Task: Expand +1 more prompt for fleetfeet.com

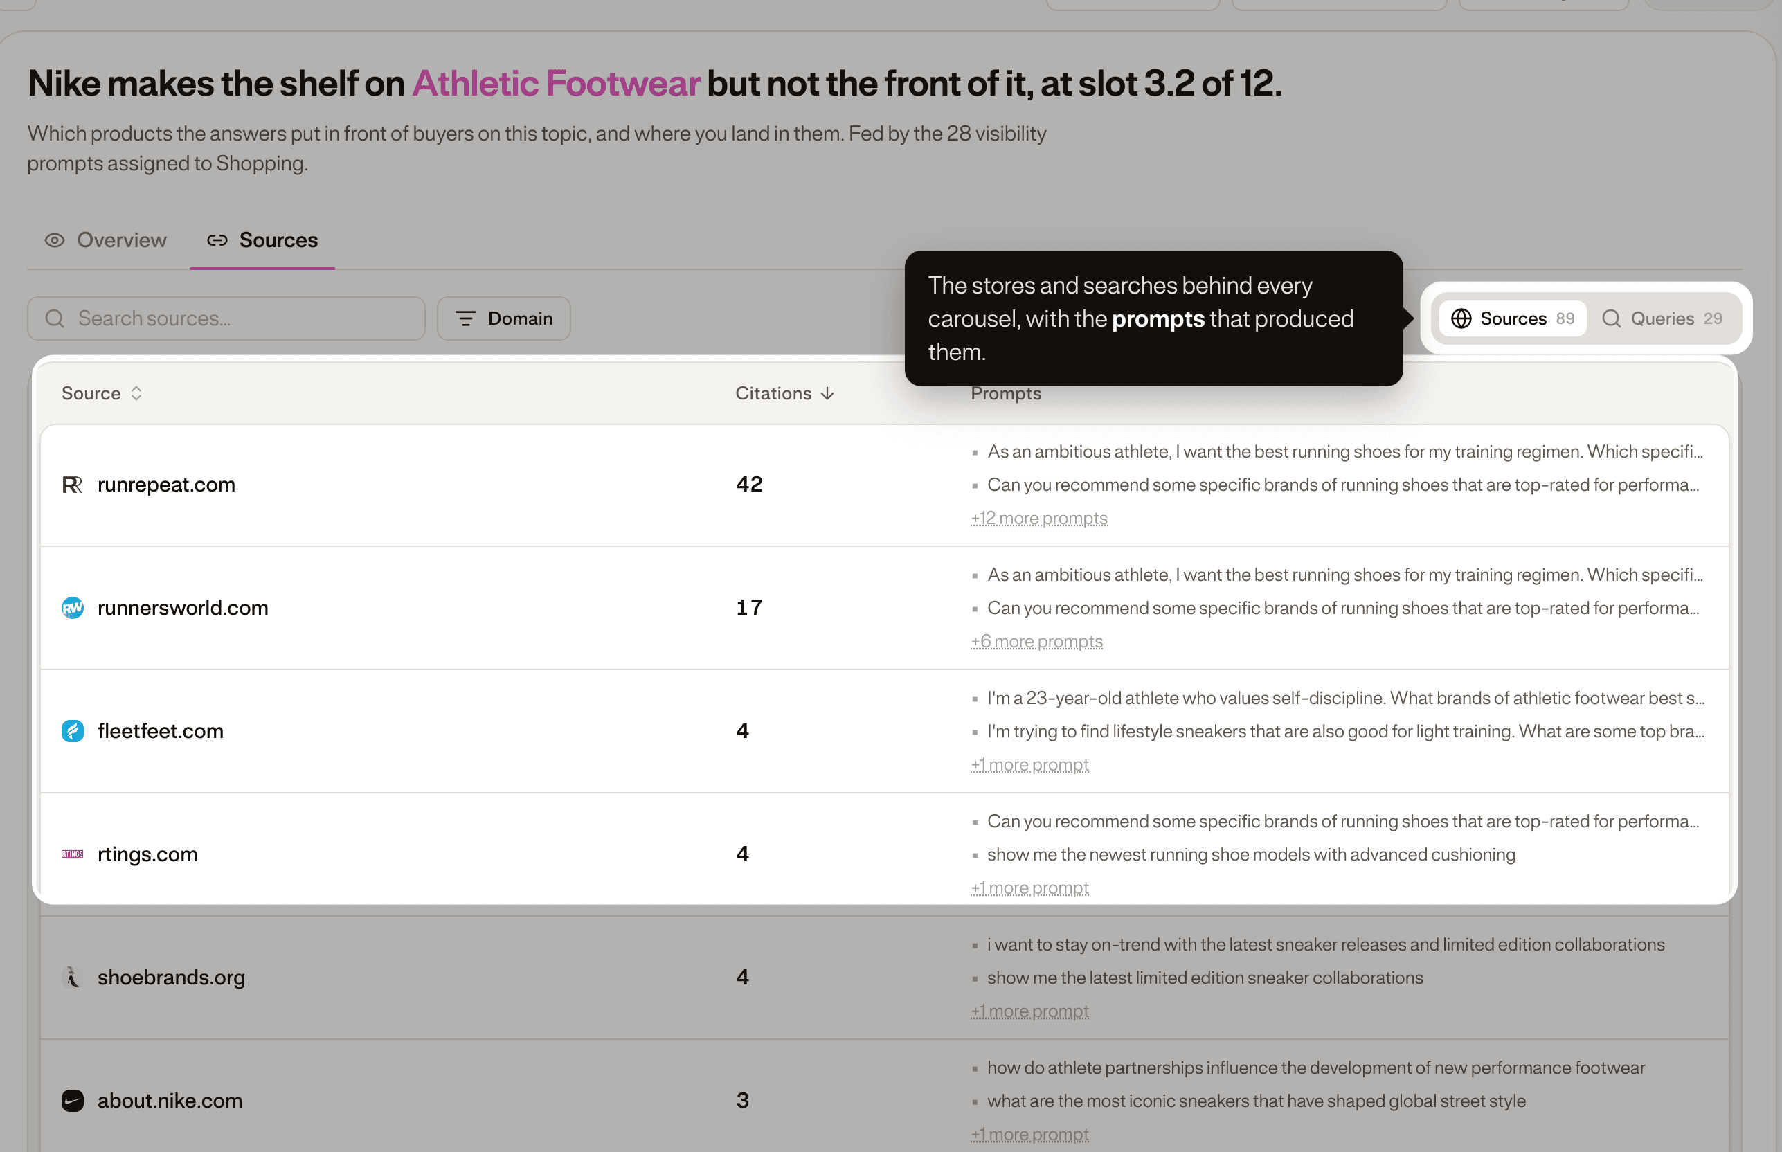Action: (1029, 765)
